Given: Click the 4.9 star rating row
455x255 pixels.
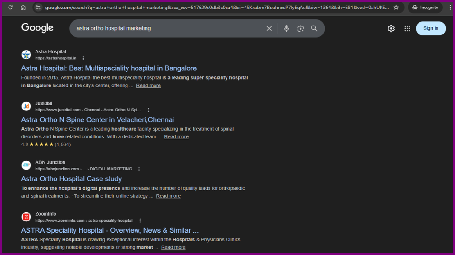Looking at the screenshot, I should [x=46, y=144].
